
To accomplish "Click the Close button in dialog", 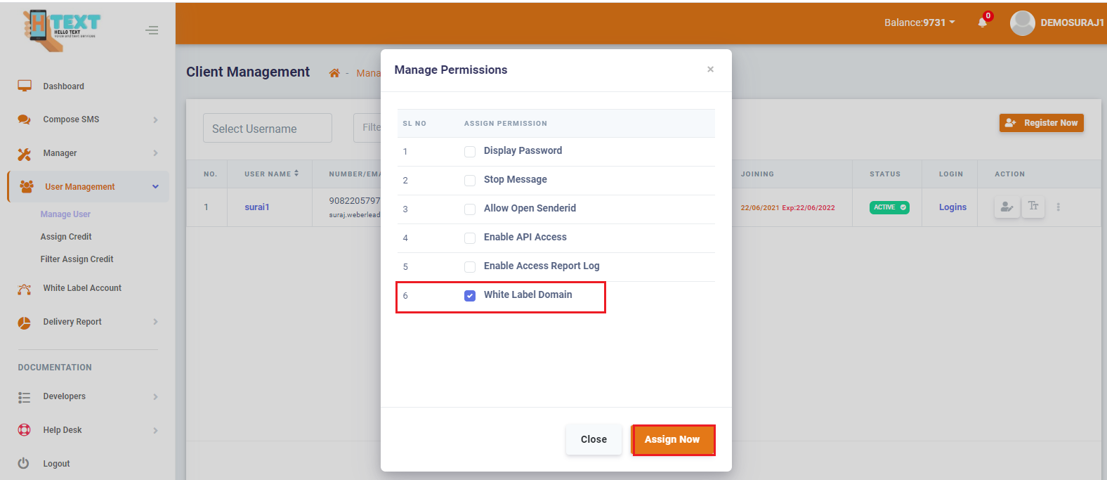I will pyautogui.click(x=594, y=439).
